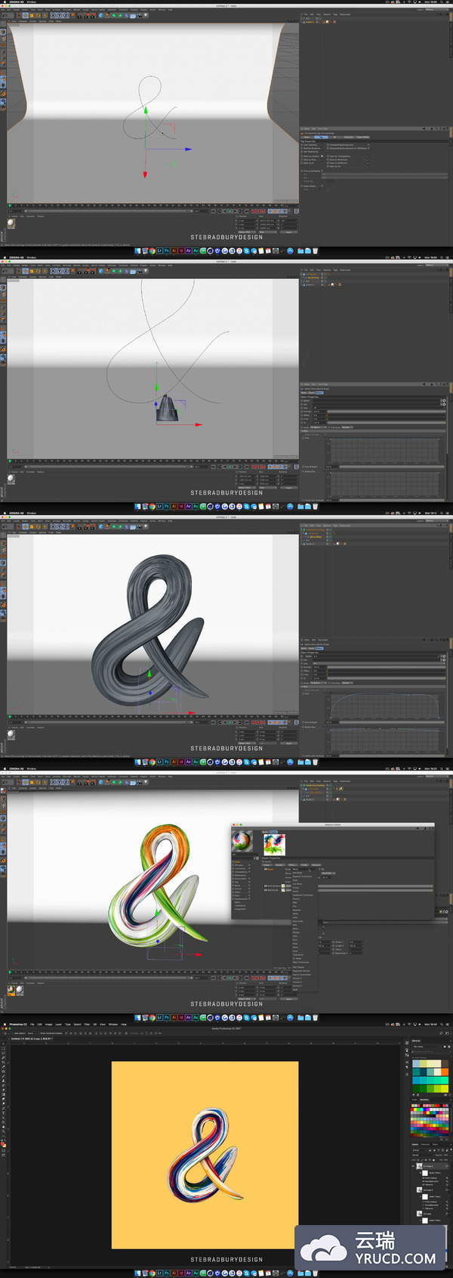Click Sweep scale graph in gray ampersand window
This screenshot has height=1278, width=453.
[x=386, y=706]
